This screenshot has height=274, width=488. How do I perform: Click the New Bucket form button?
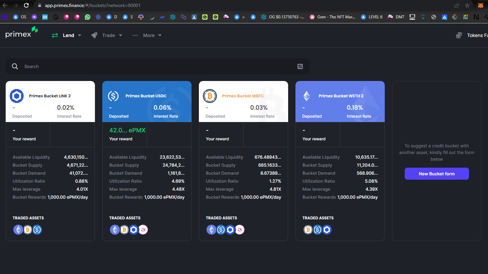(x=437, y=174)
